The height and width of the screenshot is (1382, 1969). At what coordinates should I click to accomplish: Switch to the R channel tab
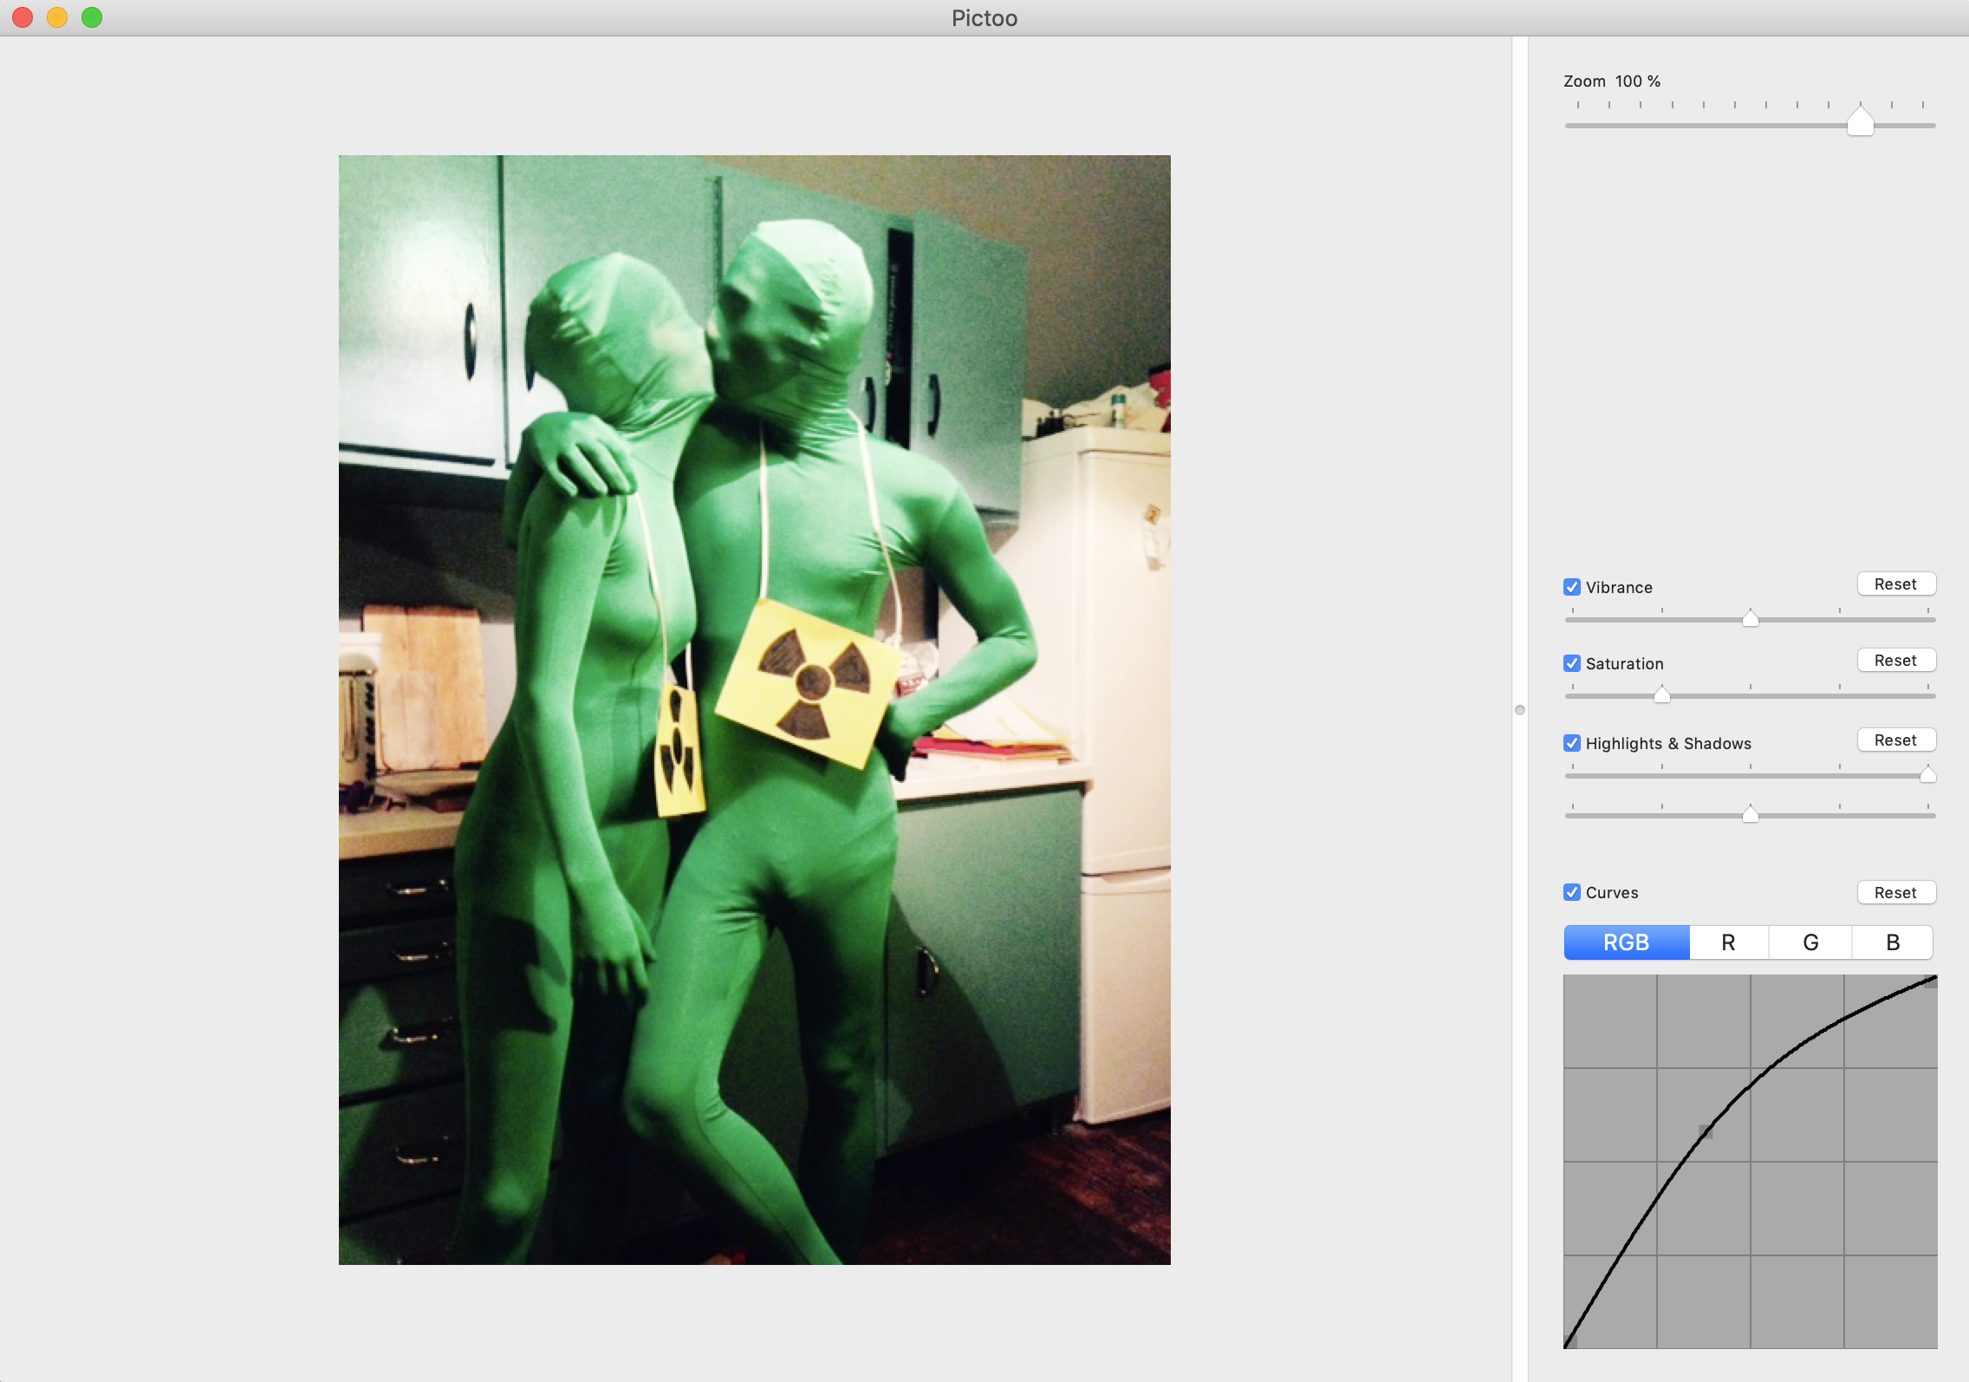click(1728, 942)
